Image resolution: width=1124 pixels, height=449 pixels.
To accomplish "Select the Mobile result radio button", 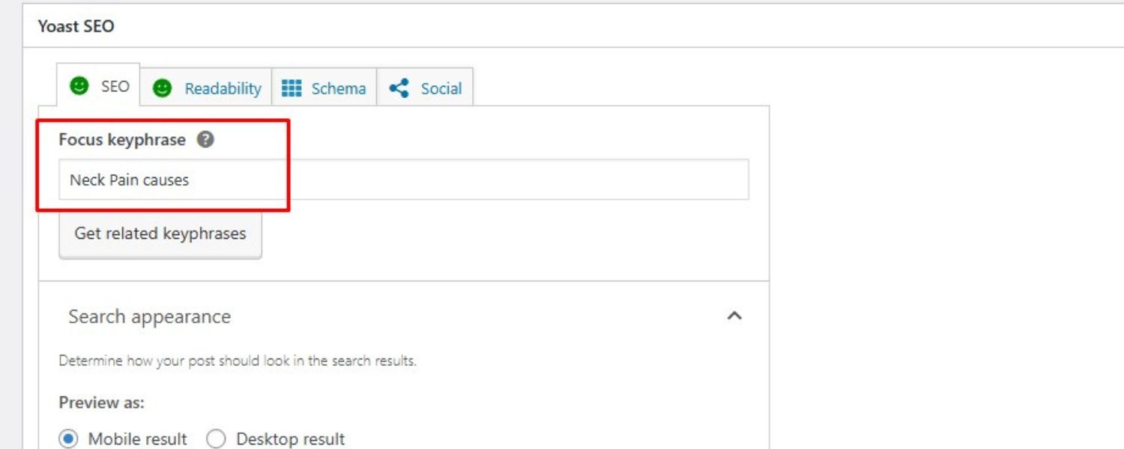I will tap(69, 439).
